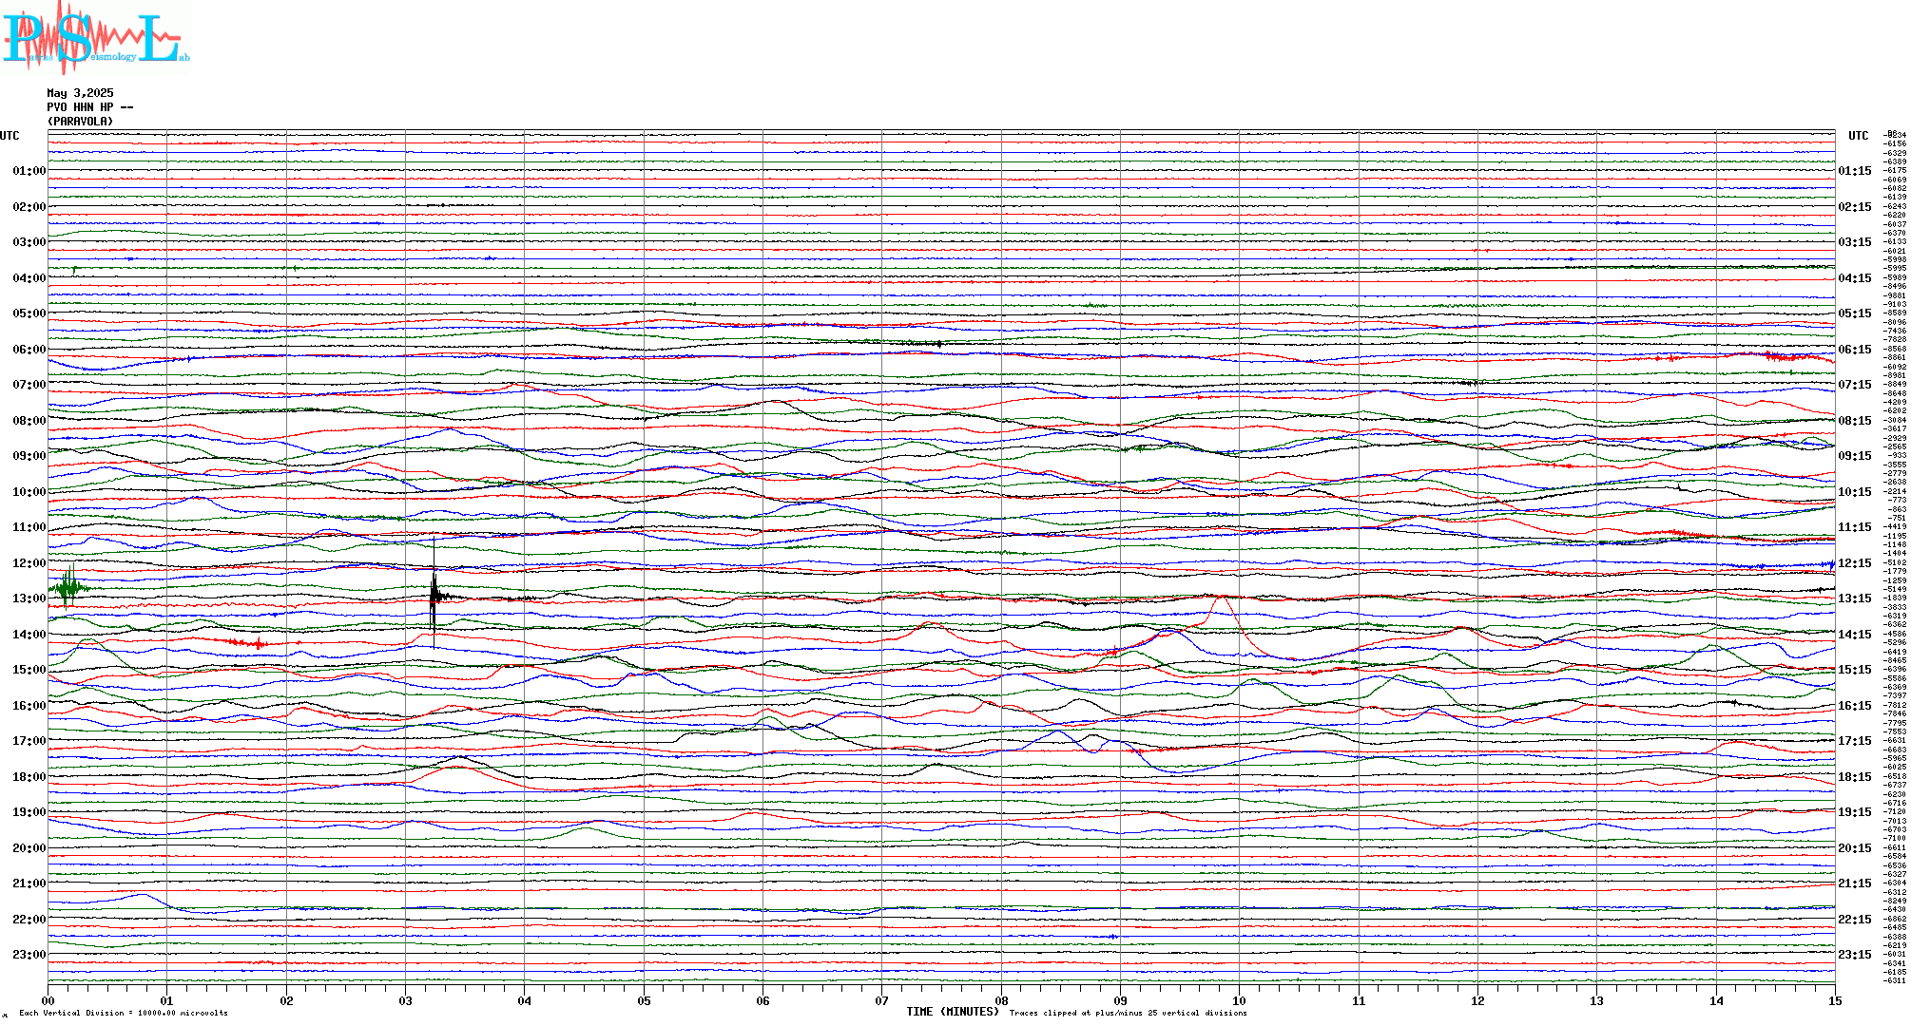The height and width of the screenshot is (1026, 1911).
Task: Click the May 3,2025 date label
Action: coord(80,93)
